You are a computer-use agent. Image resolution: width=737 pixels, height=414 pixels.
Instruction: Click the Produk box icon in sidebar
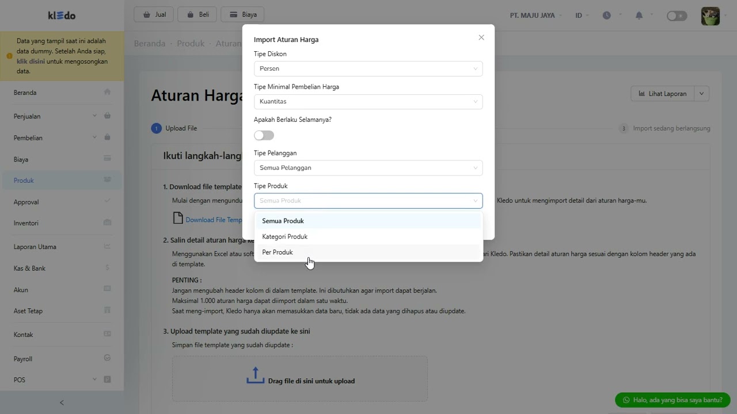point(107,179)
